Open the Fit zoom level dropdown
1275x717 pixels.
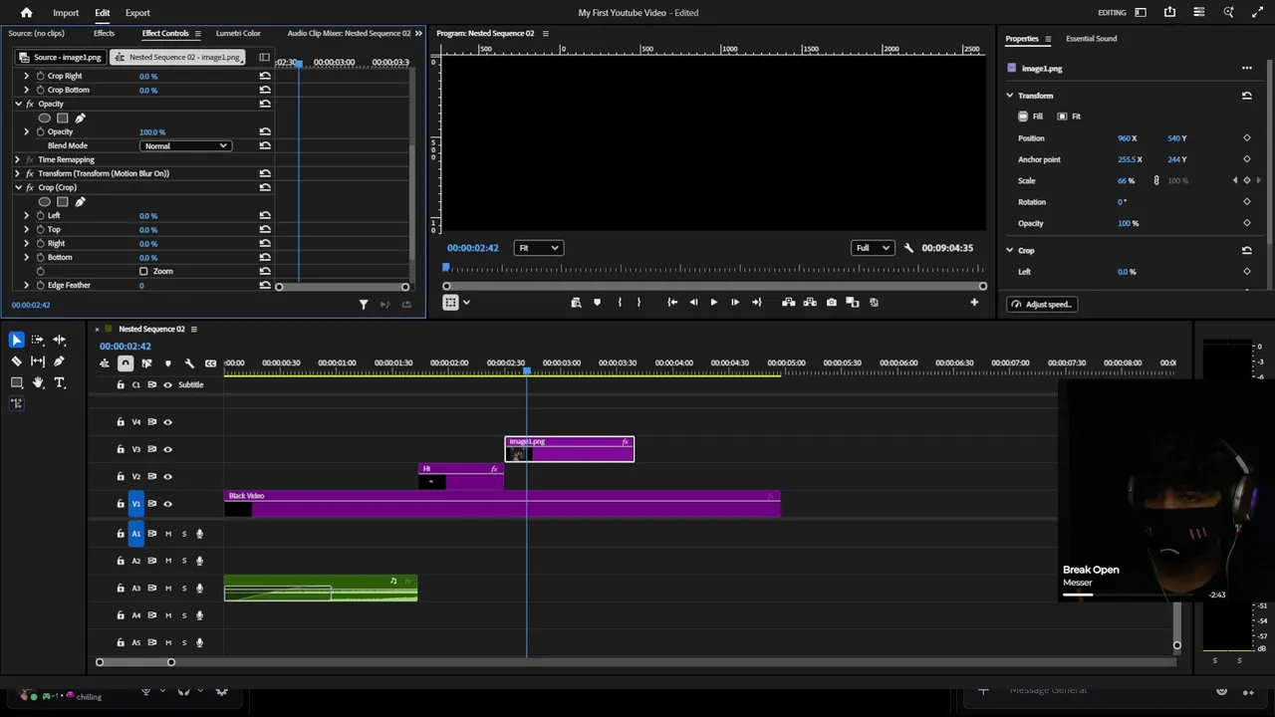[x=538, y=248]
